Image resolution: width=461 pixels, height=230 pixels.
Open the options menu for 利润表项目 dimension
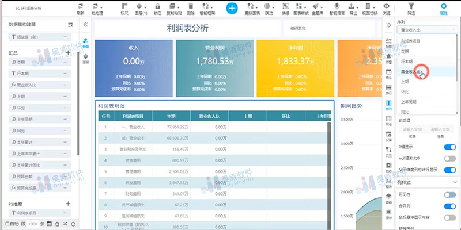point(65,213)
